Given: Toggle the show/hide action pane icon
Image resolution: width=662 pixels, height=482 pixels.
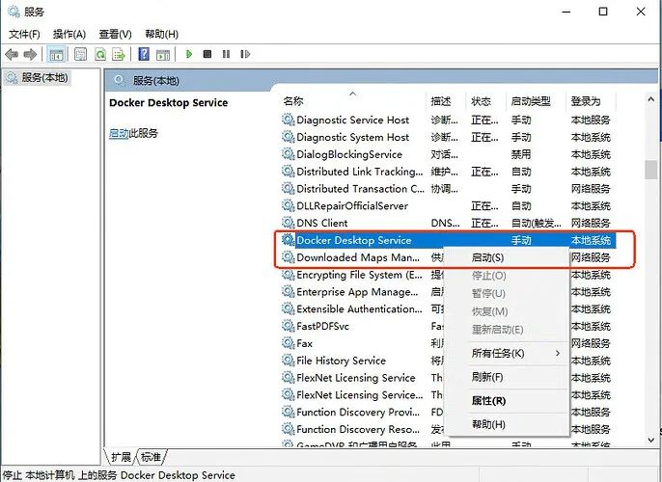Looking at the screenshot, I should tap(163, 54).
